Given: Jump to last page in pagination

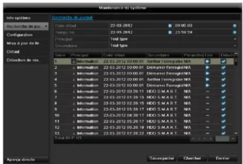Looking at the screenshot, I should 210,139.
